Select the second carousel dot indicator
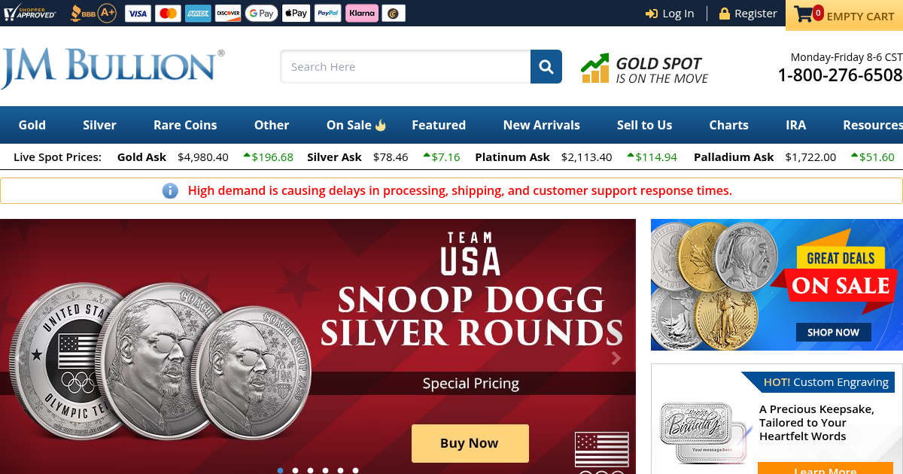The image size is (903, 474). point(296,470)
